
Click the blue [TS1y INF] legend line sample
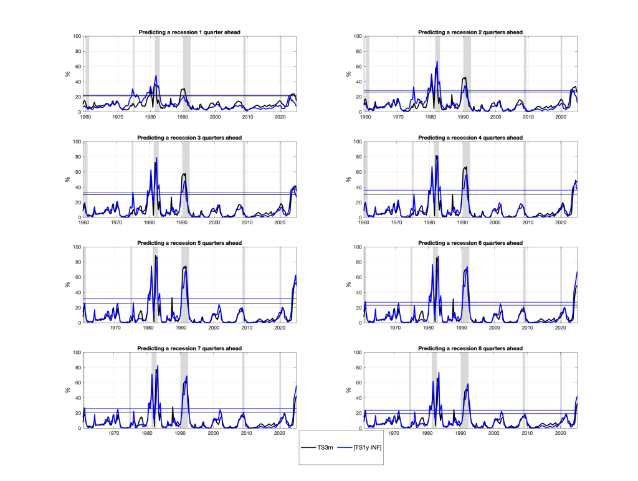[x=345, y=447]
